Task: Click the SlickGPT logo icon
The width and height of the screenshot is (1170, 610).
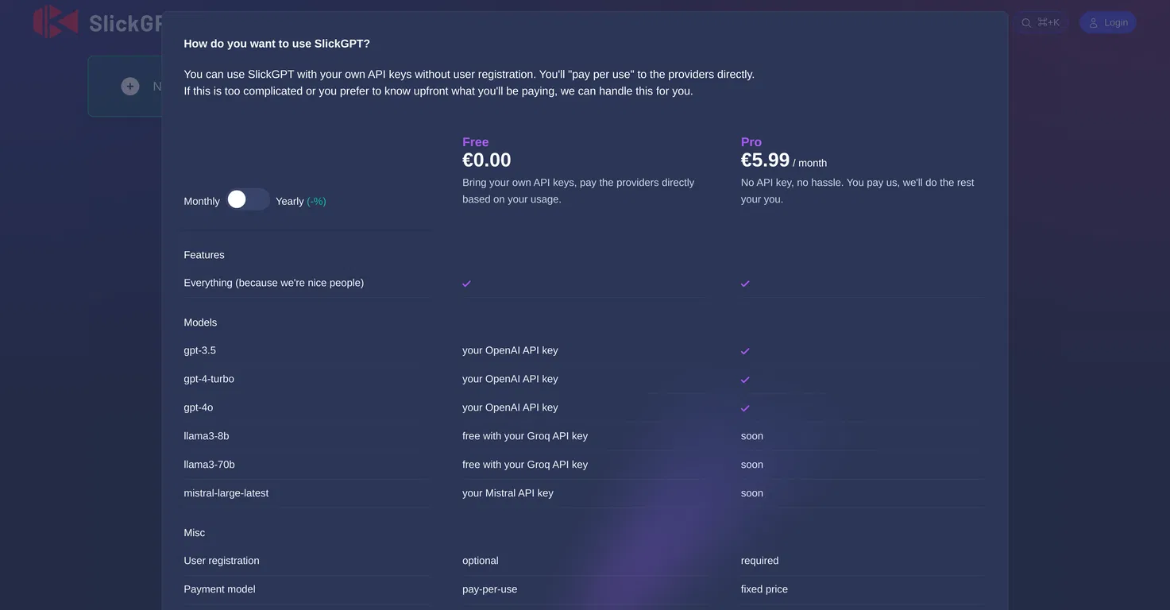Action: 56,21
